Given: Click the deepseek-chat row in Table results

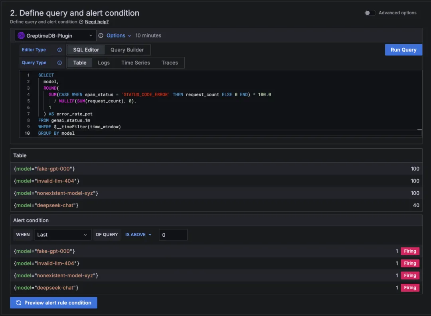Looking at the screenshot, I should coord(216,205).
